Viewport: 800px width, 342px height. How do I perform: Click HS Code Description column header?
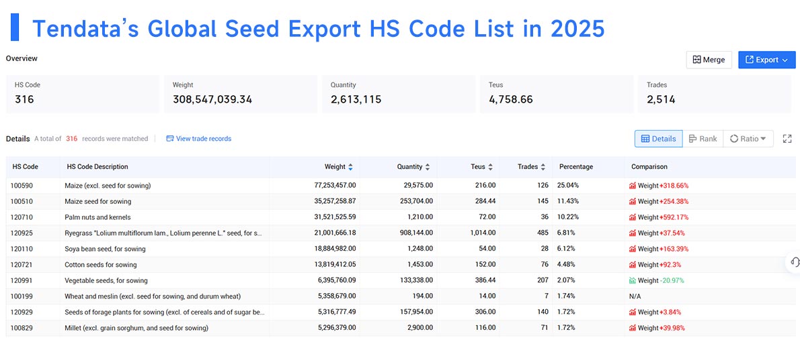pos(97,167)
